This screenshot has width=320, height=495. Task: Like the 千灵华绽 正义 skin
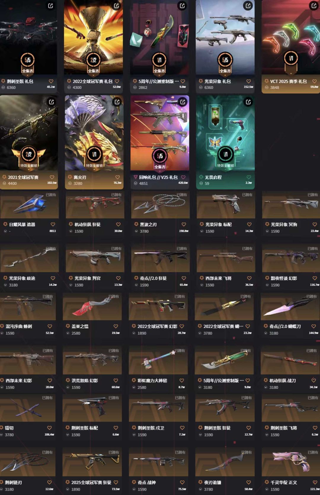tap(315, 482)
